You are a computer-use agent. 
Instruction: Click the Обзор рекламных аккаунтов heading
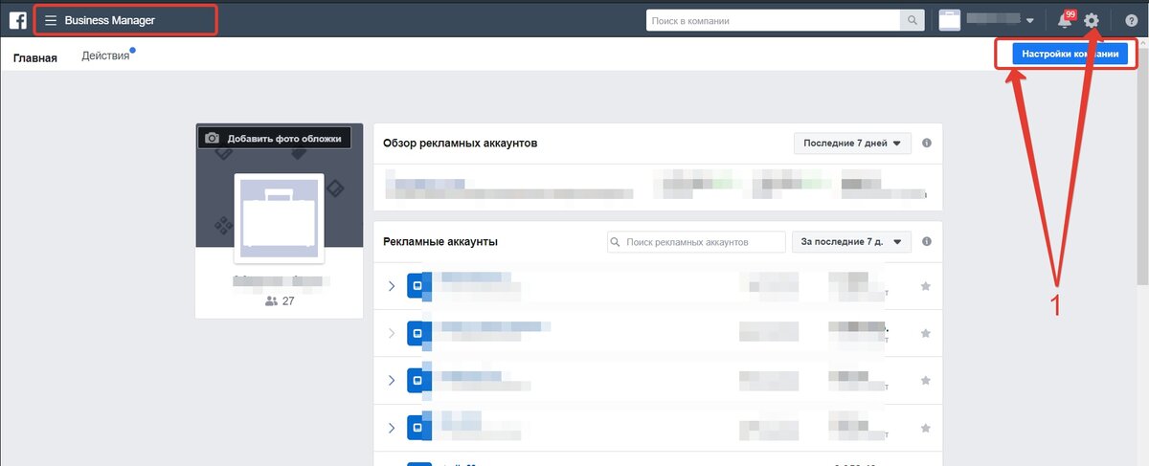coord(461,144)
